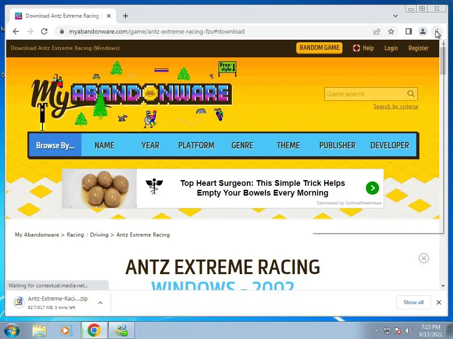The image size is (453, 339).
Task: Browse games by GENRE
Action: click(x=242, y=145)
